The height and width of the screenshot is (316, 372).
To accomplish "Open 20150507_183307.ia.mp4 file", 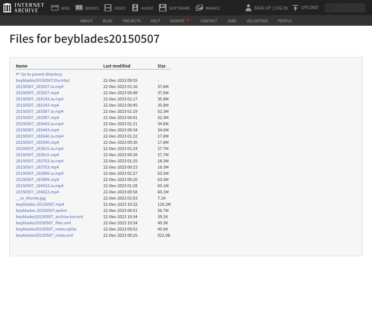I will tap(40, 111).
